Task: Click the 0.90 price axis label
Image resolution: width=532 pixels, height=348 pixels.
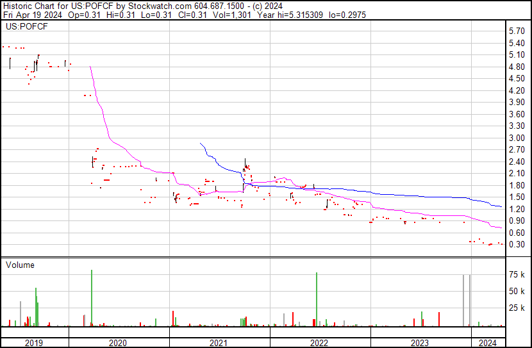Action: click(x=517, y=221)
